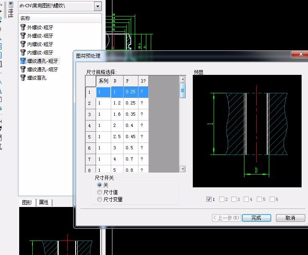
Task: Click the size table scrollbar thumb
Action: [183, 90]
